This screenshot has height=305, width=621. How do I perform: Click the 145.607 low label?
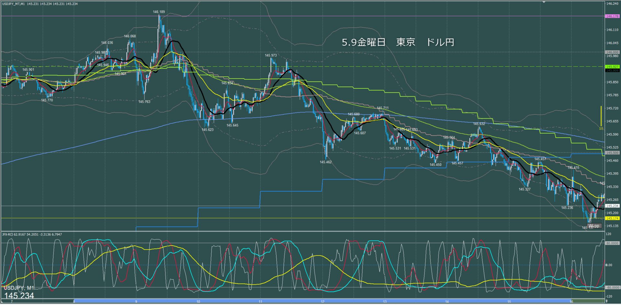(360, 133)
